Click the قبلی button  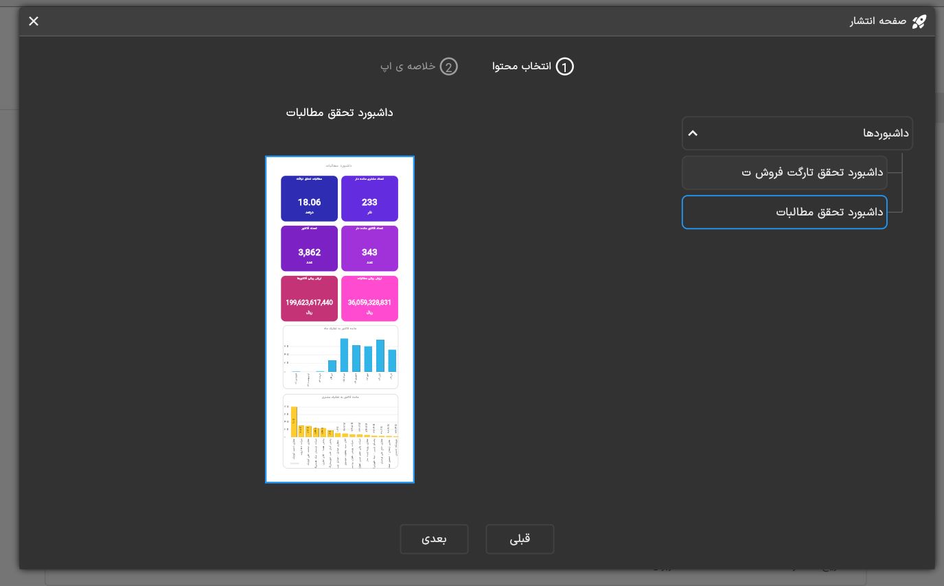coord(520,539)
